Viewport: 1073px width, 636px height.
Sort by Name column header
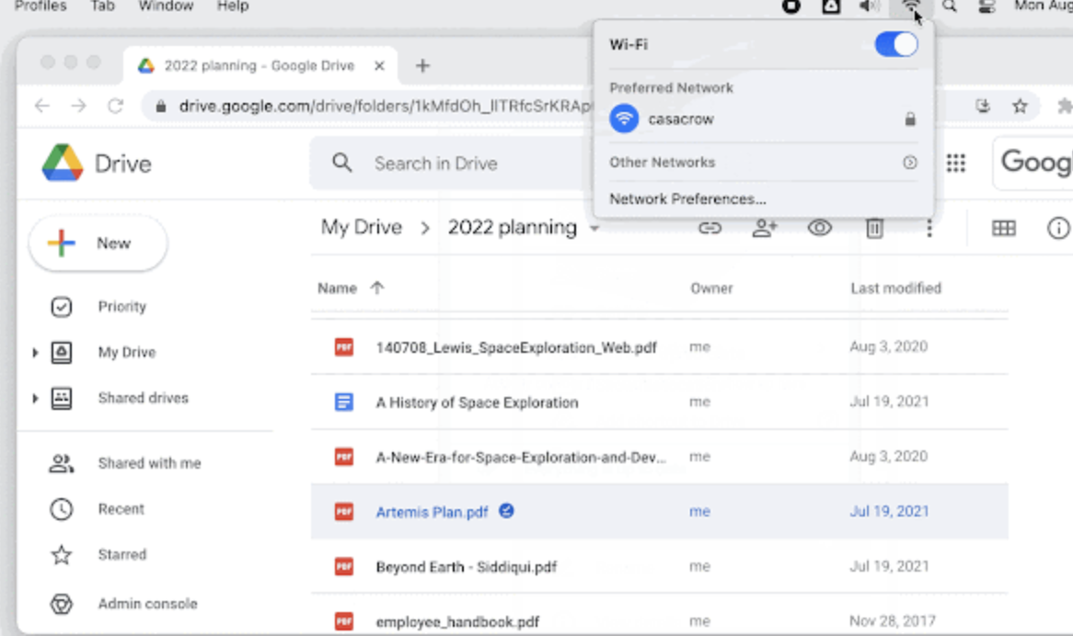[337, 289]
